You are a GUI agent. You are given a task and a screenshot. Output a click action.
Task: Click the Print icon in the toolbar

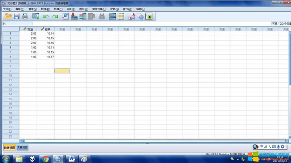pyautogui.click(x=25, y=17)
